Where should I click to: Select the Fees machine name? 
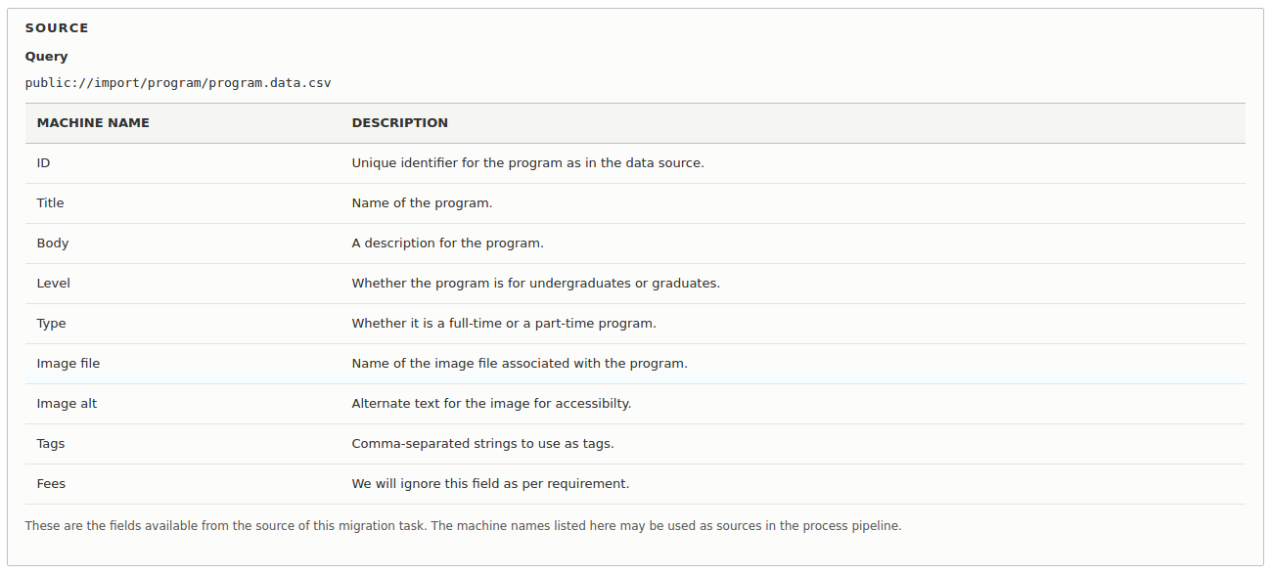coord(51,483)
